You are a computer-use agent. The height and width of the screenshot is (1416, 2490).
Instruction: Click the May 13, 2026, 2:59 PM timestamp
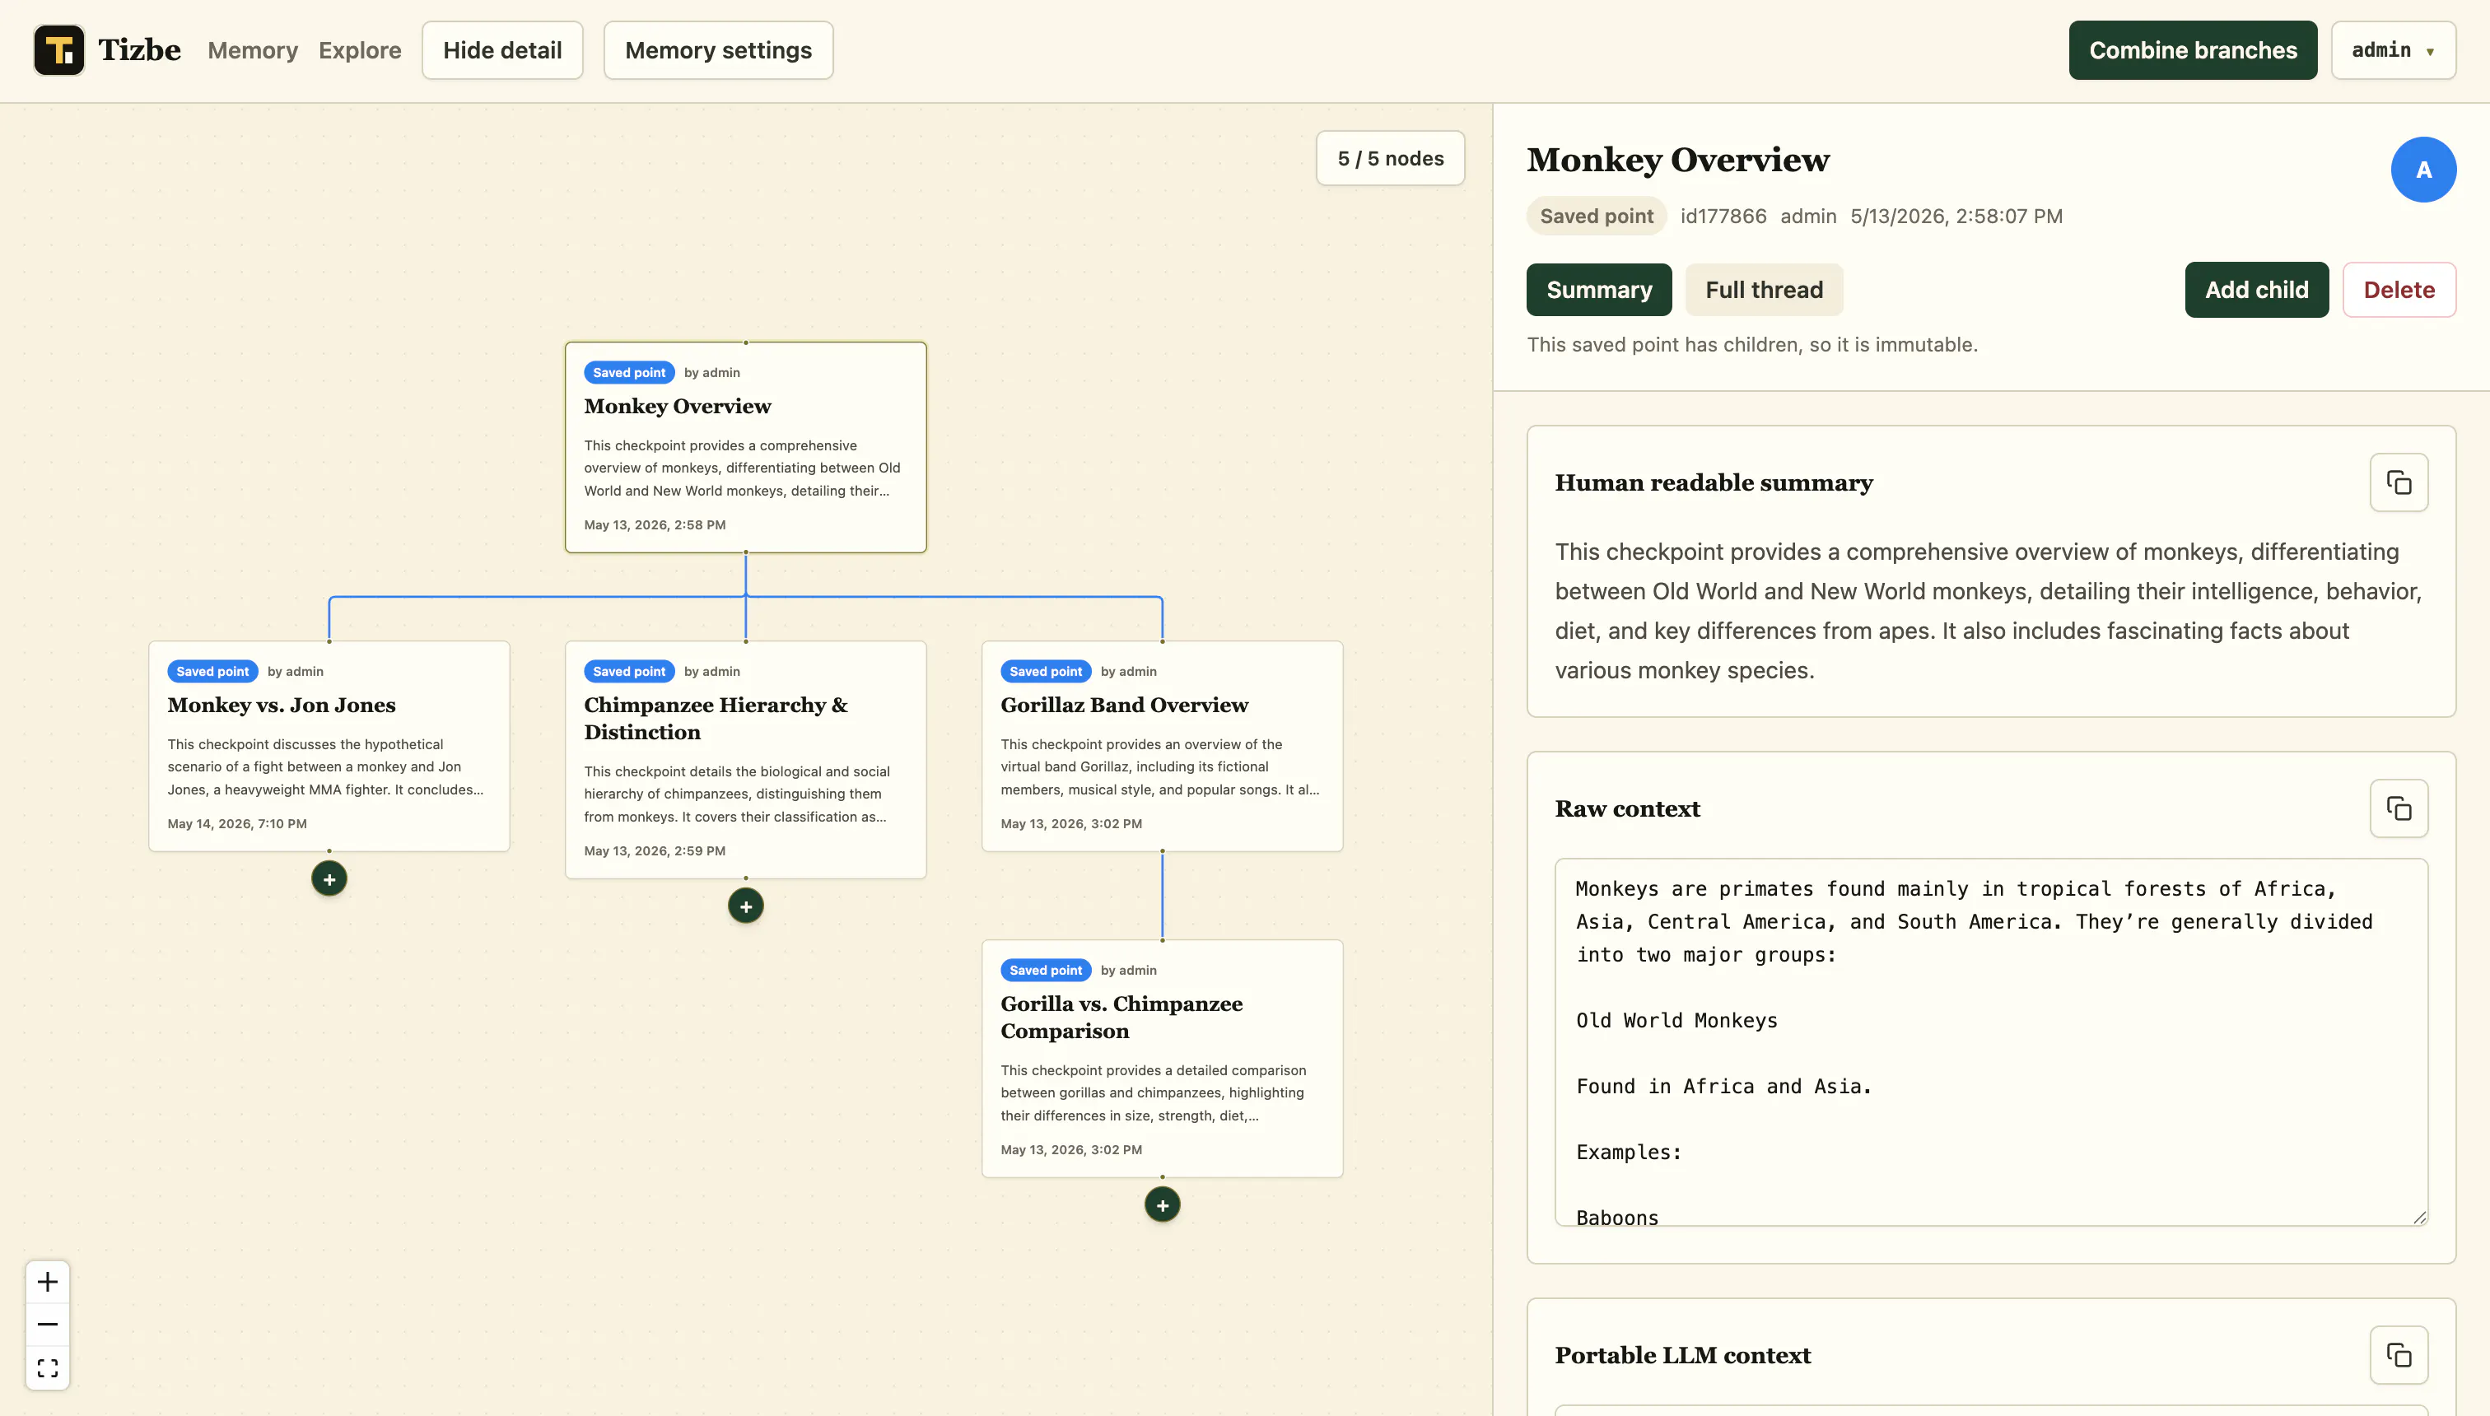coord(655,851)
